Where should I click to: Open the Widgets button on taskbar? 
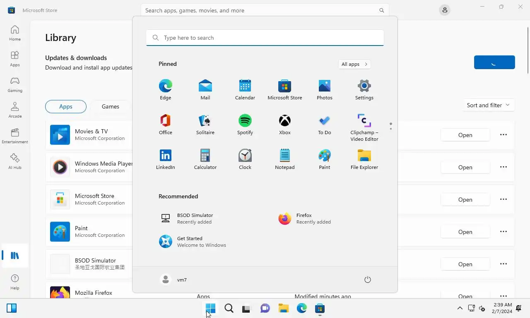coord(12,308)
